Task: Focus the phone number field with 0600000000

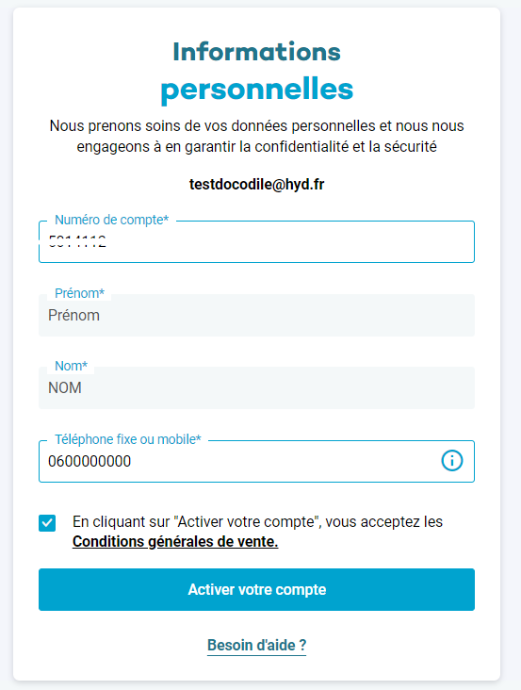Action: pos(257,461)
